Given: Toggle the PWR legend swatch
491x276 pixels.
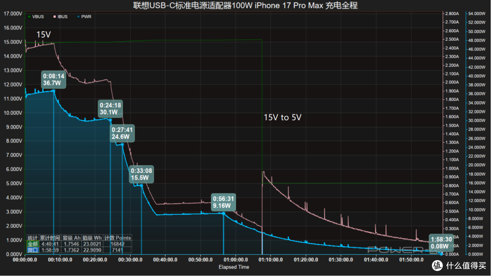Looking at the screenshot, I should click(78, 17).
